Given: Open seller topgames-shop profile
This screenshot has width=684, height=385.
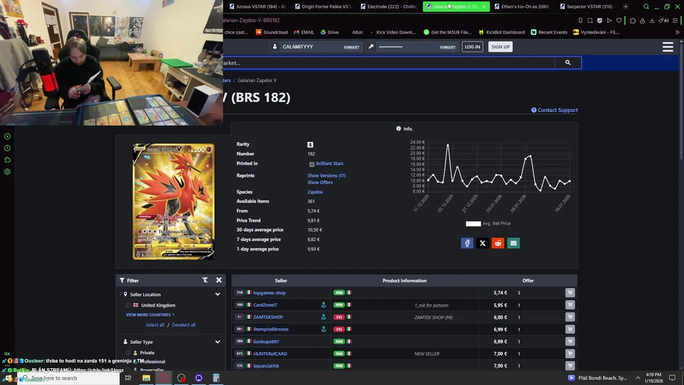Looking at the screenshot, I should (269, 293).
